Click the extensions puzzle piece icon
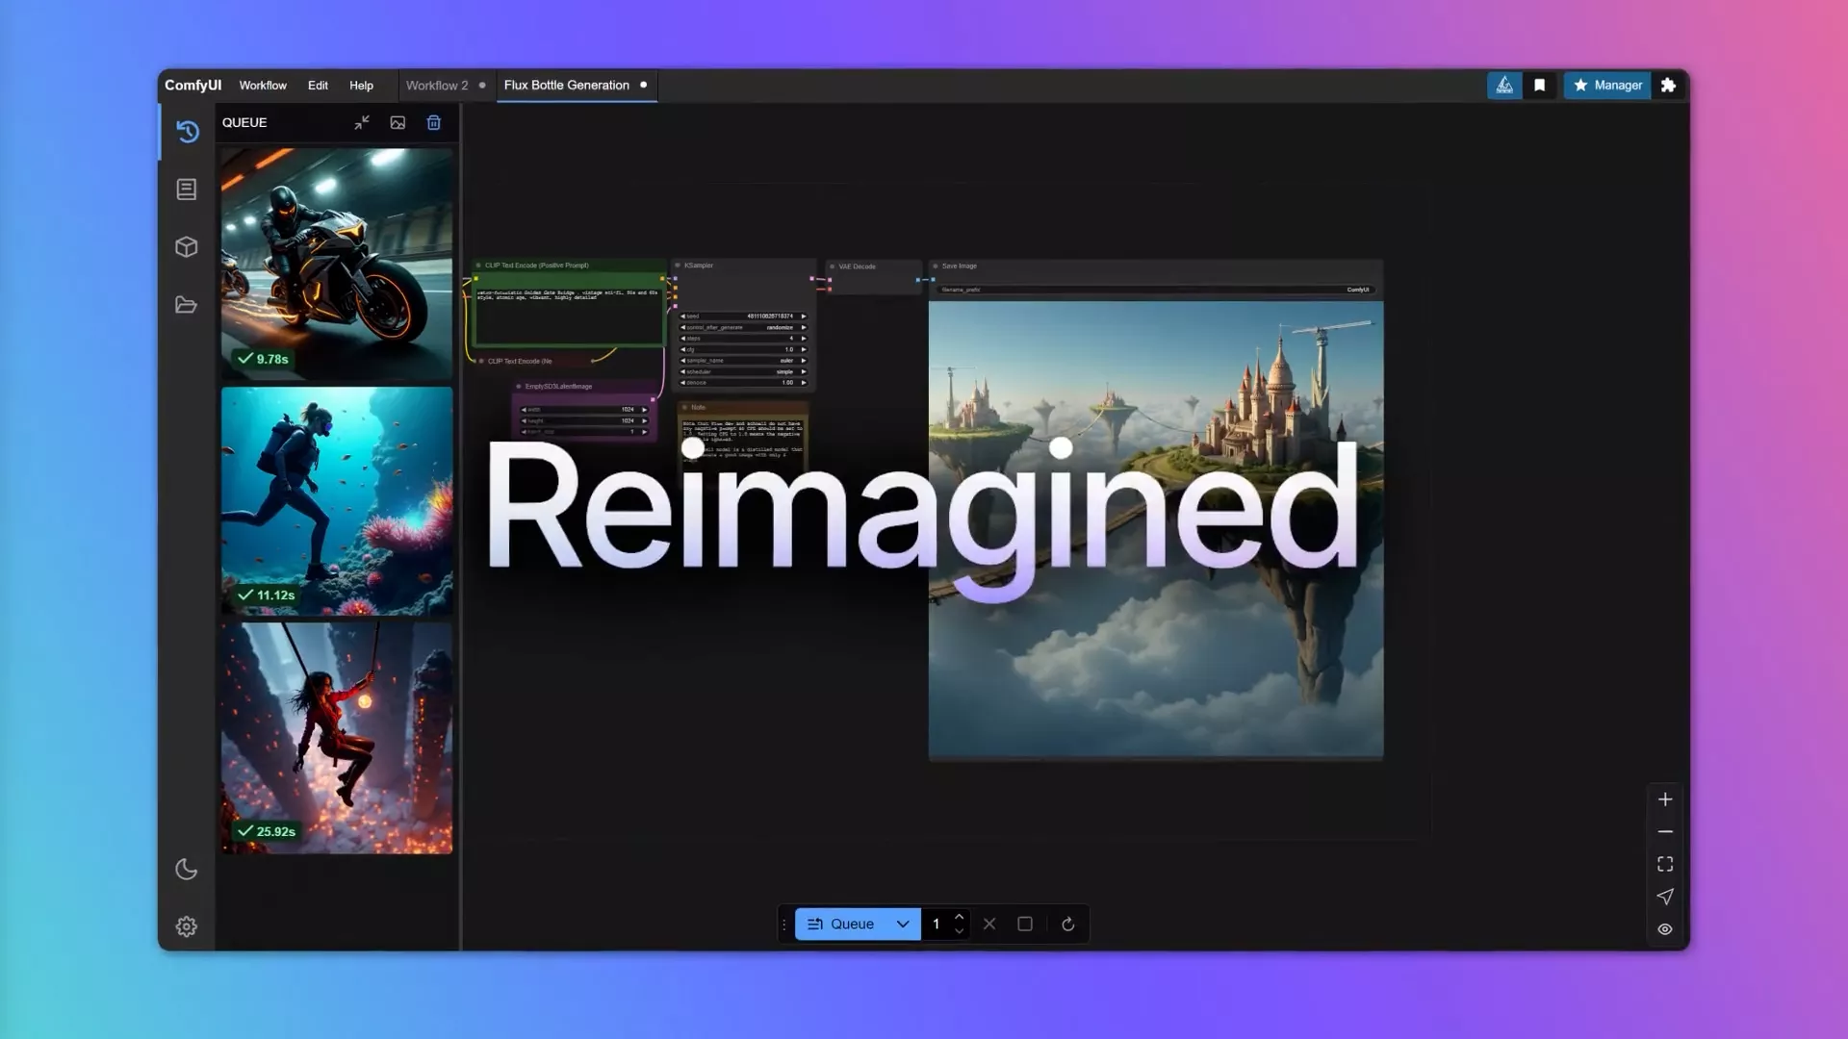The height and width of the screenshot is (1039, 1848). 1669,86
